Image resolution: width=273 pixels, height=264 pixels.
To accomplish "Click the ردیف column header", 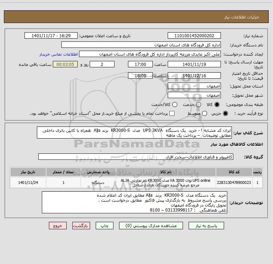I will click(257, 172).
